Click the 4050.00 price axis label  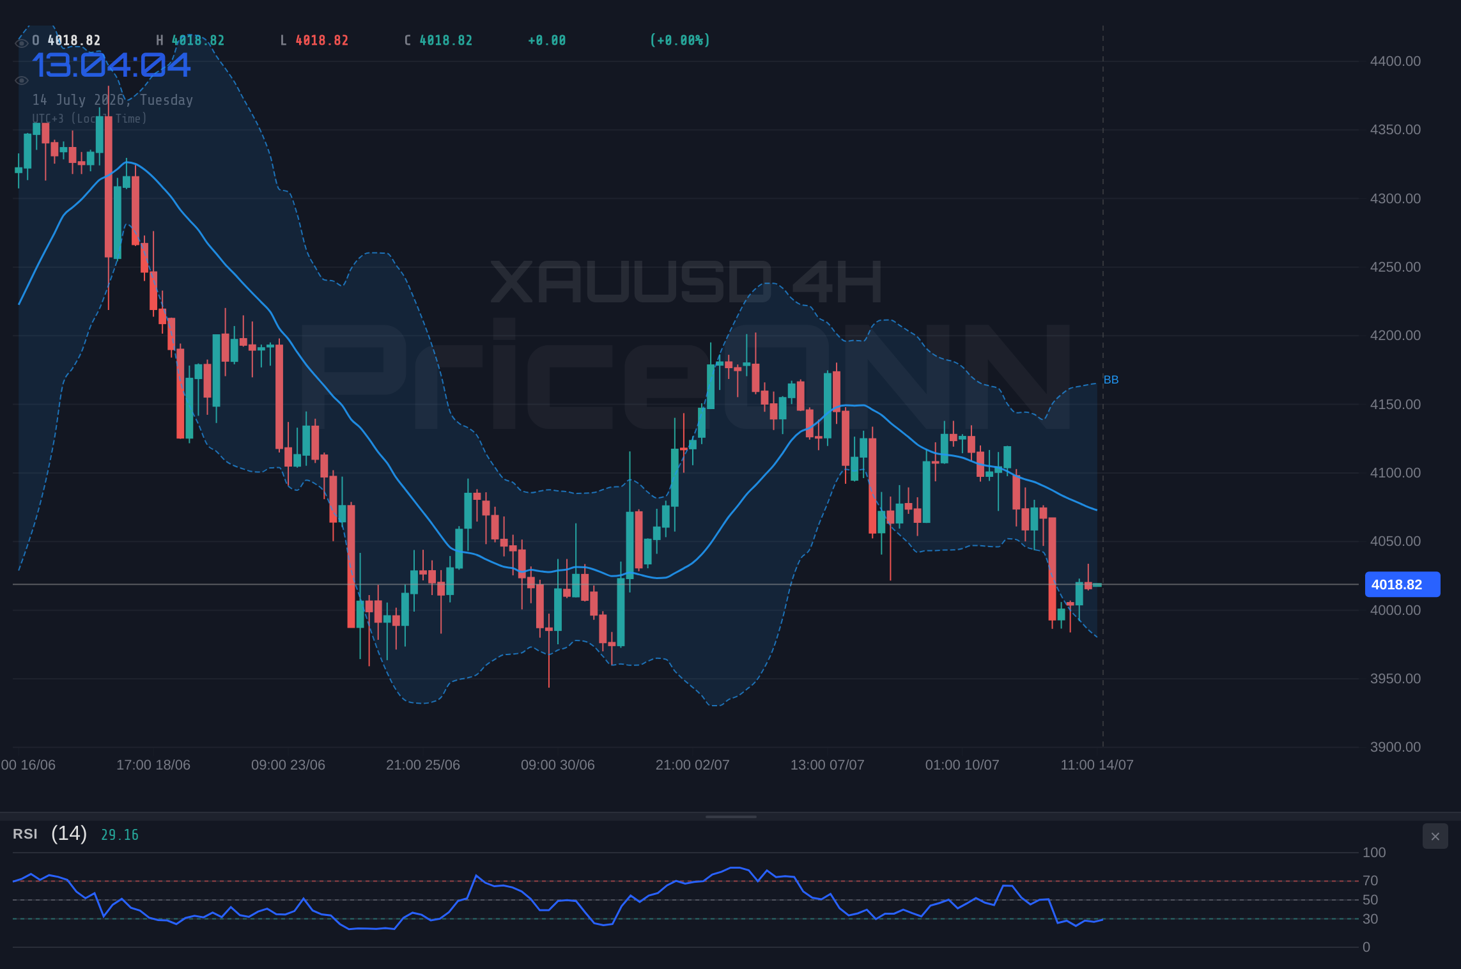click(x=1395, y=541)
